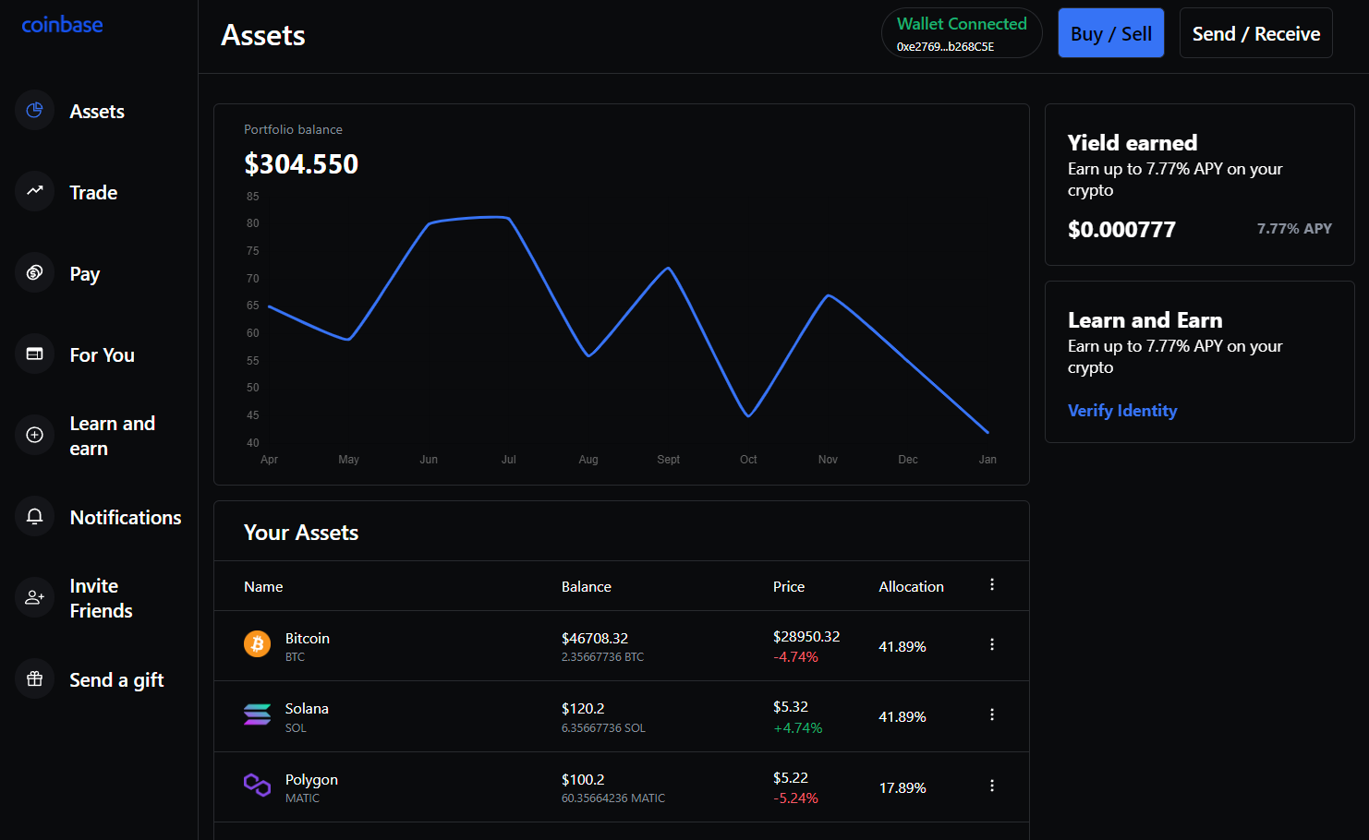Click the Jul label on chart axis
Viewport: 1369px width, 840px height.
[508, 460]
